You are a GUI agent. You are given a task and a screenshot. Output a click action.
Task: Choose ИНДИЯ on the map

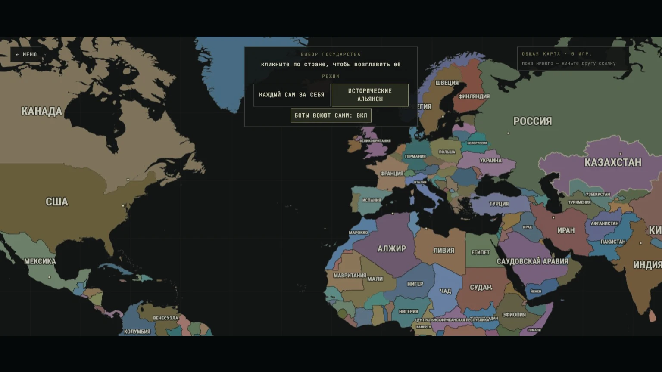pos(647,265)
